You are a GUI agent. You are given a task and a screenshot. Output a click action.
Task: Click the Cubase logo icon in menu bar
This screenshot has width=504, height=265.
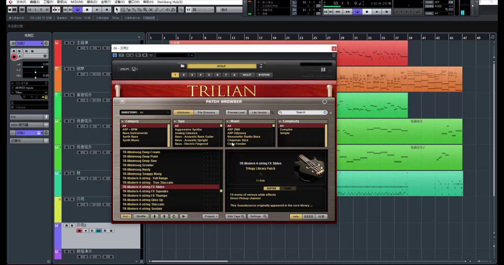click(10, 2)
